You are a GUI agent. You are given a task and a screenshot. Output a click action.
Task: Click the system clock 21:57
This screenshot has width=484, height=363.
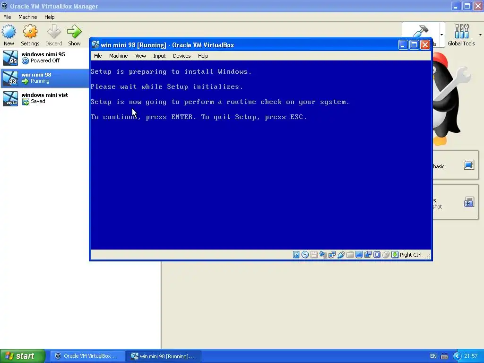coord(471,356)
